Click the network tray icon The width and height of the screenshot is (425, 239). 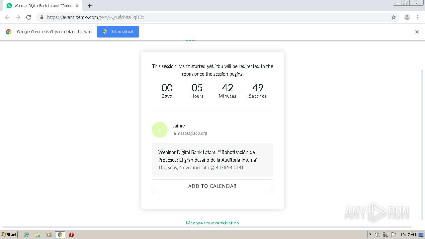click(385, 235)
